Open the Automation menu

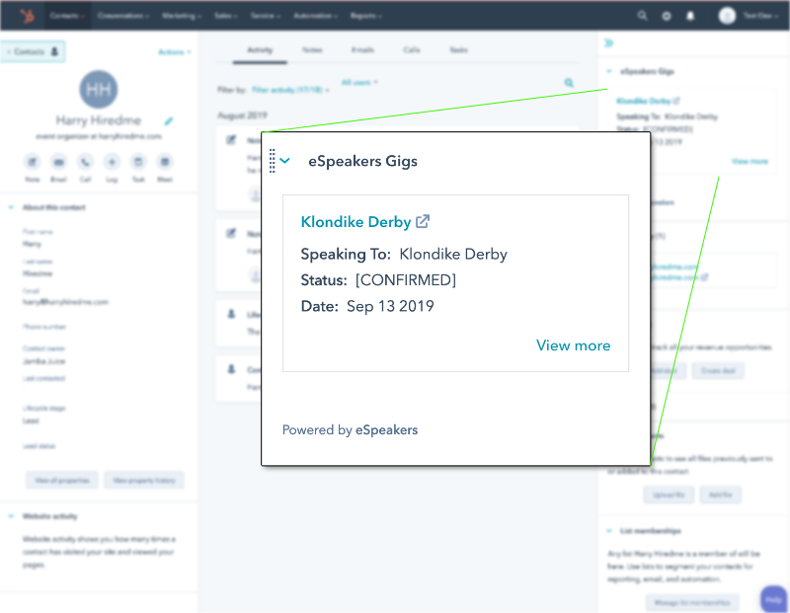315,16
